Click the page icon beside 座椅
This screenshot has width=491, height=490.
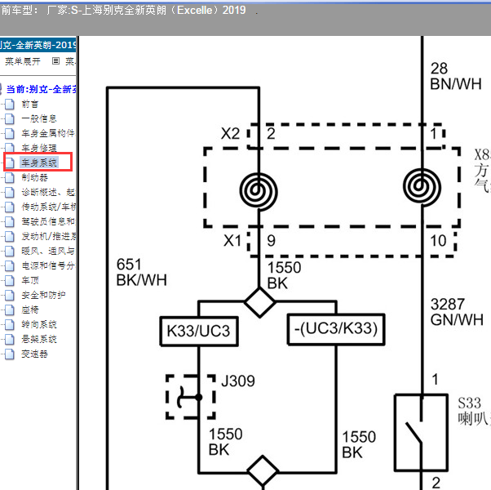[x=10, y=310]
